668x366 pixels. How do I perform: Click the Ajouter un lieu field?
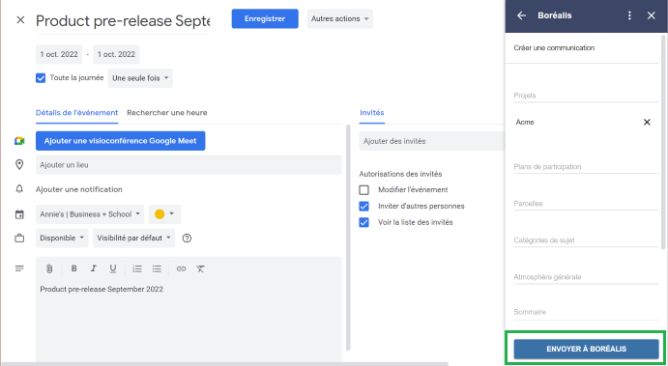(x=189, y=165)
